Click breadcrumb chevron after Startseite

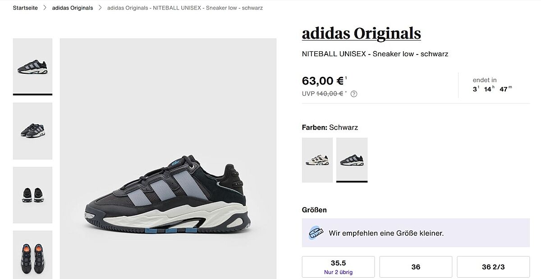point(45,8)
